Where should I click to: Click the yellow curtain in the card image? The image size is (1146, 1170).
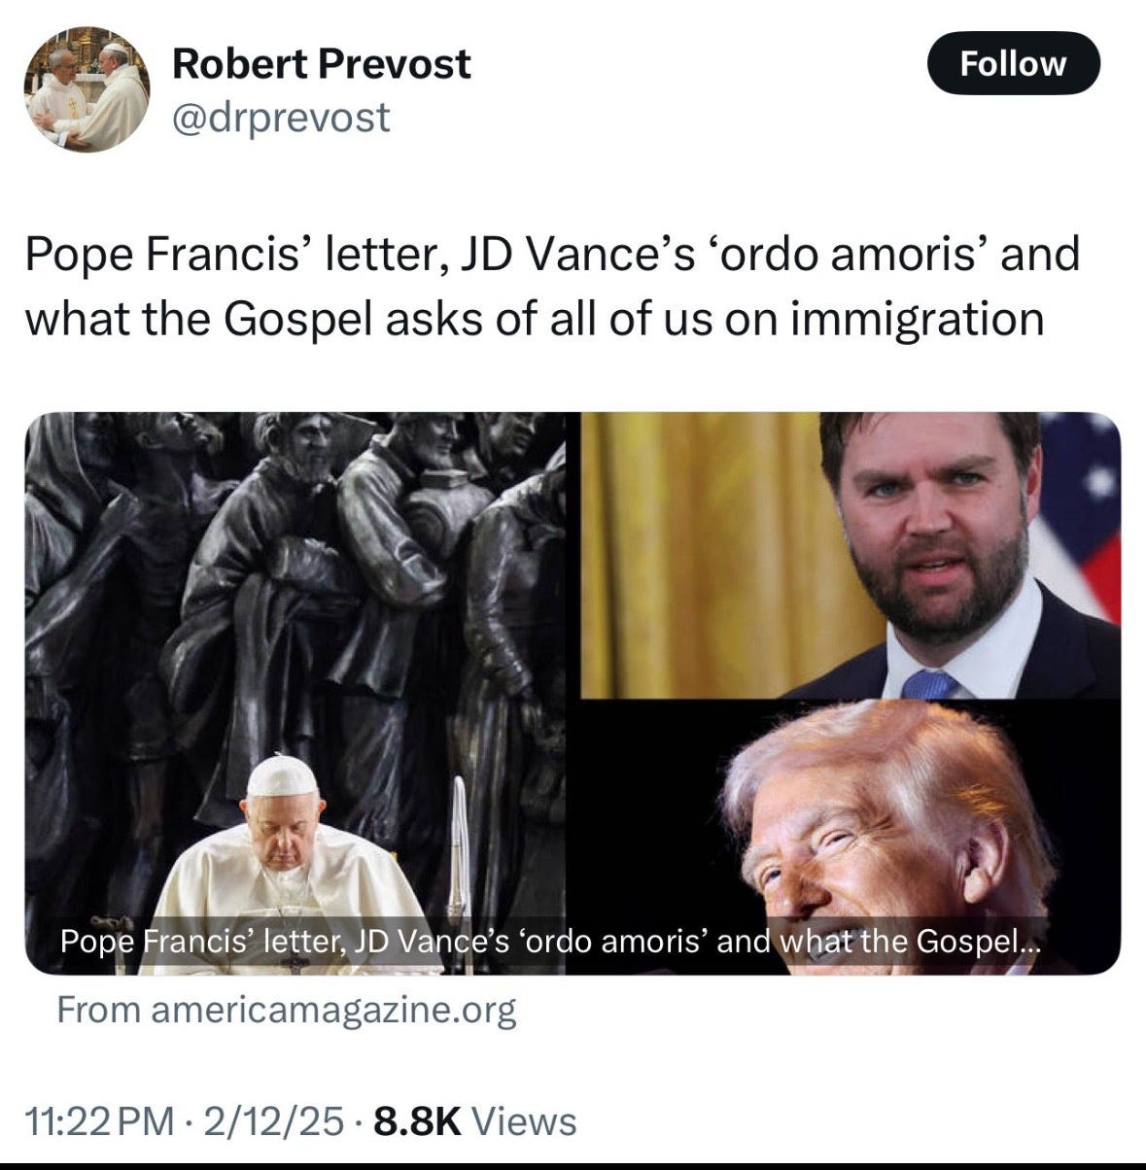(x=710, y=554)
